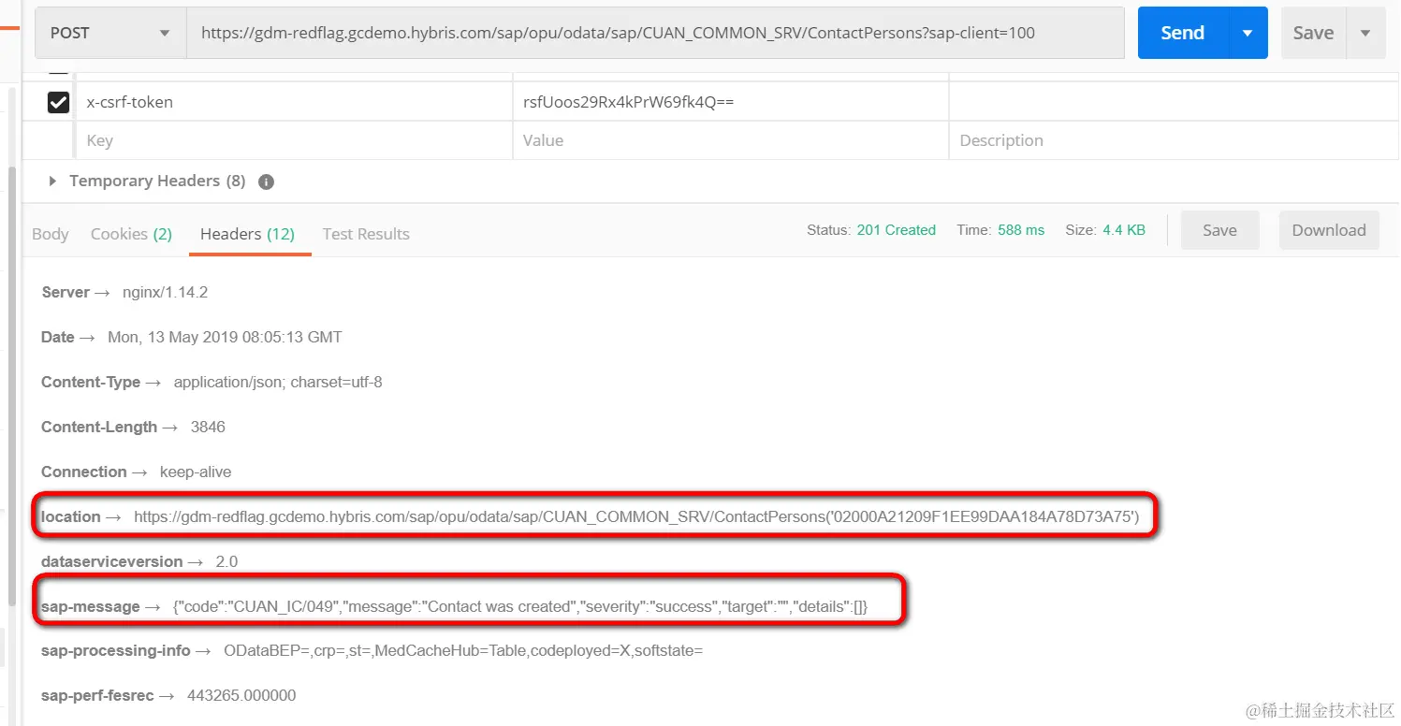
Task: Click the nginx/1.14.2 Server value
Action: pos(165,292)
